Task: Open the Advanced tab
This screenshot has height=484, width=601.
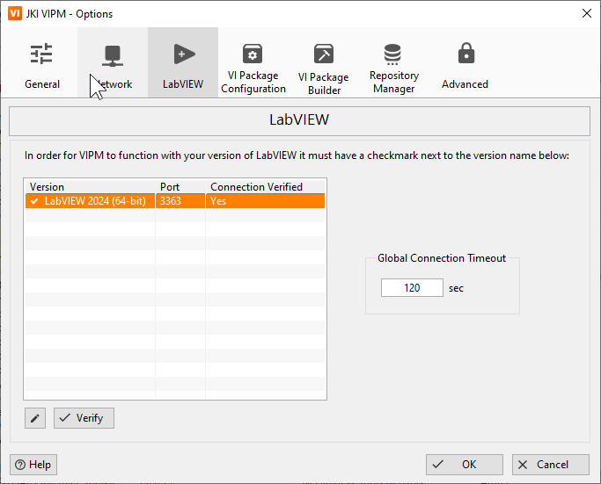Action: [x=465, y=62]
